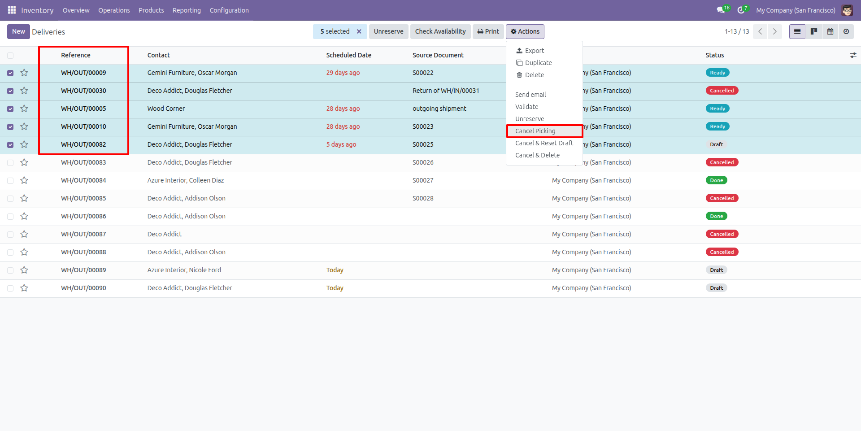Sort by Scheduled Date column header
861x431 pixels.
[x=348, y=55]
